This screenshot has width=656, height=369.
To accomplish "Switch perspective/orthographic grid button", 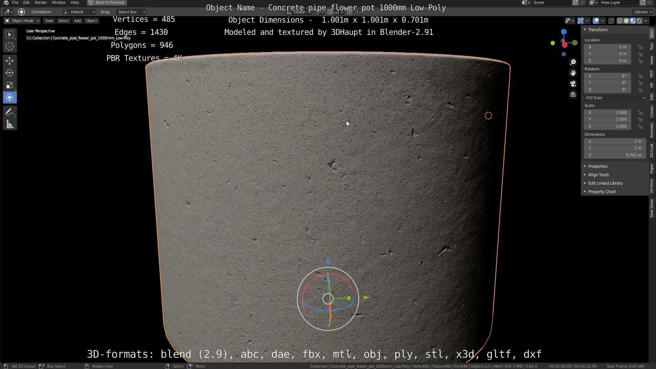I will (573, 95).
